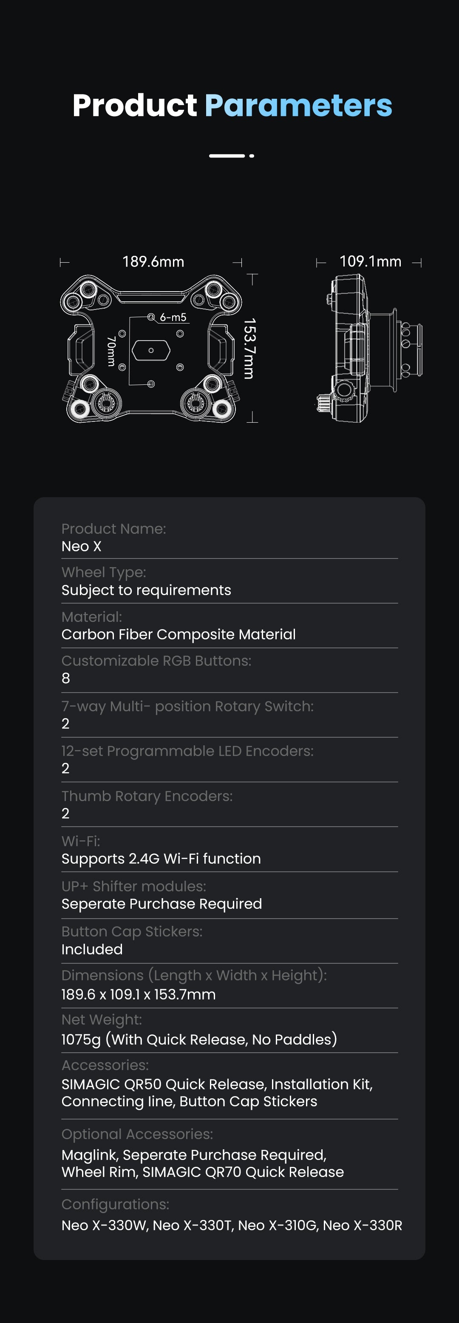Click Supports 2.4G Wi-Fi function text
This screenshot has height=1323, width=459.
point(161,859)
